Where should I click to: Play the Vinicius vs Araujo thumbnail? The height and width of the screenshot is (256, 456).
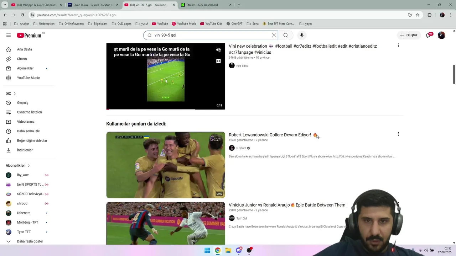(x=166, y=223)
